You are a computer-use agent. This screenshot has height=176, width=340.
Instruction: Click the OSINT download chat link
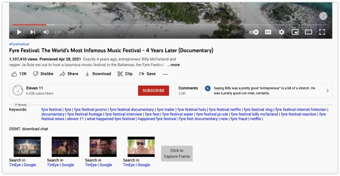click(x=28, y=129)
